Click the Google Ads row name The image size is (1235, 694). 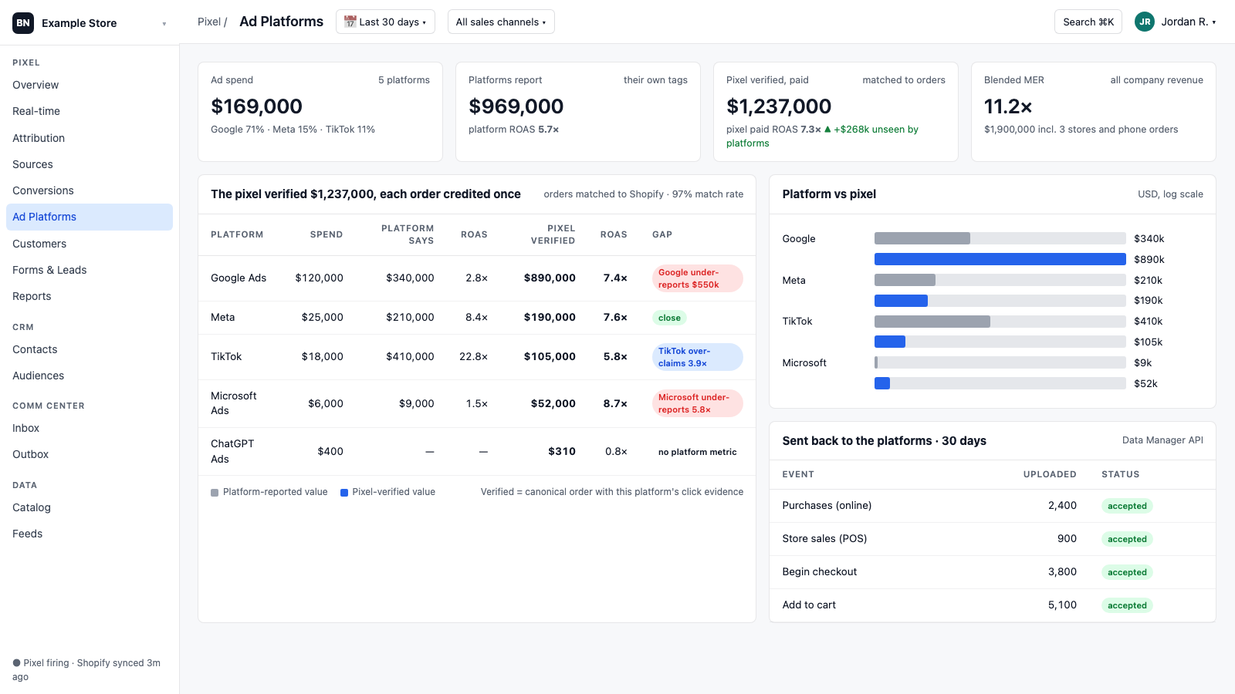tap(239, 278)
